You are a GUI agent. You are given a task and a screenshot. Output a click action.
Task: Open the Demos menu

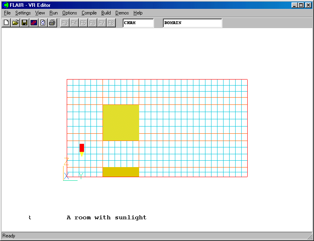122,13
